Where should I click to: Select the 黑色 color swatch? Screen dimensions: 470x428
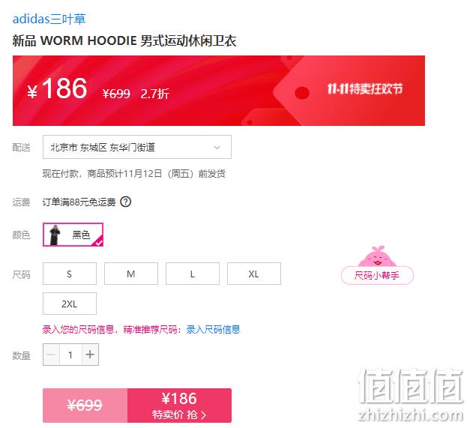coord(73,235)
